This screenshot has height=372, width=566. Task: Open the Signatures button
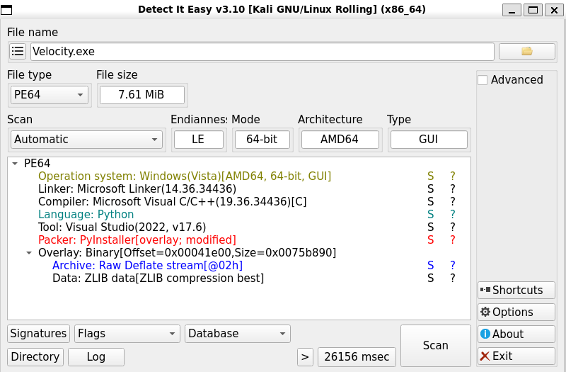[x=39, y=334]
